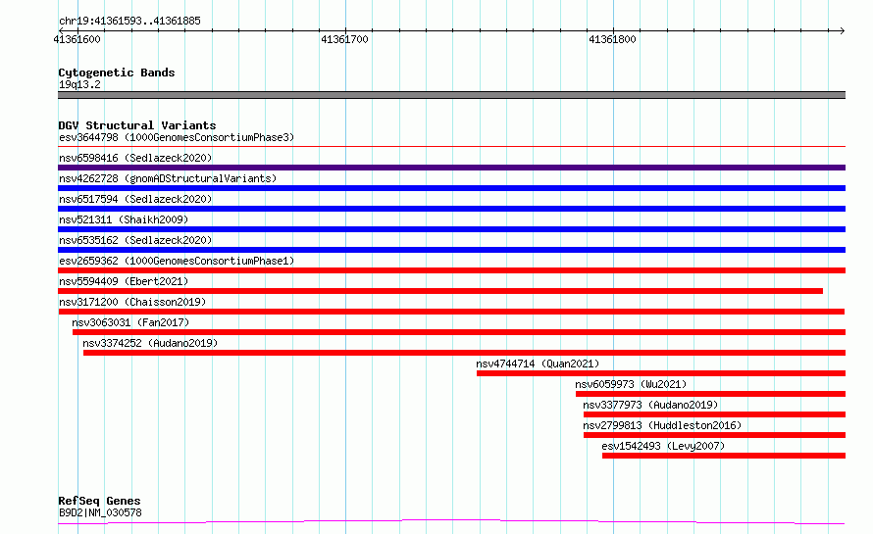Click the purple nsv6598416 variant bar

coord(451,168)
